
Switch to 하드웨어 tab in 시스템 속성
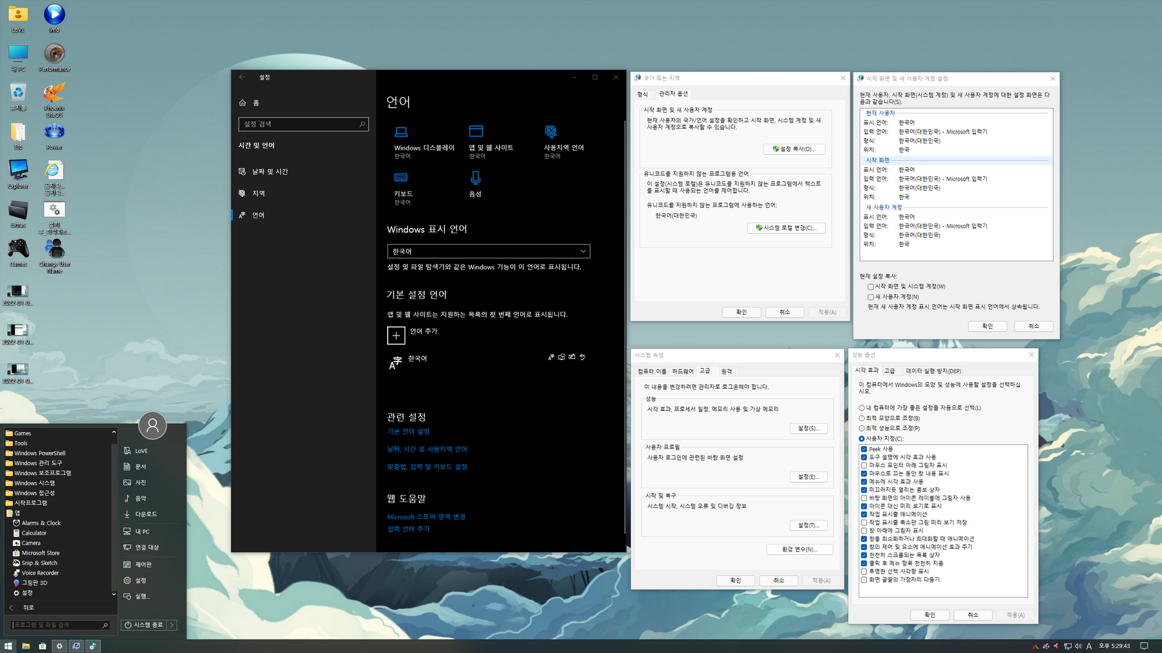[683, 372]
